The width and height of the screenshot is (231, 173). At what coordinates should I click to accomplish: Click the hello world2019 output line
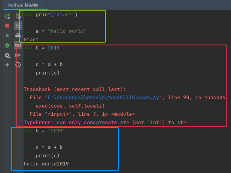[46, 164]
